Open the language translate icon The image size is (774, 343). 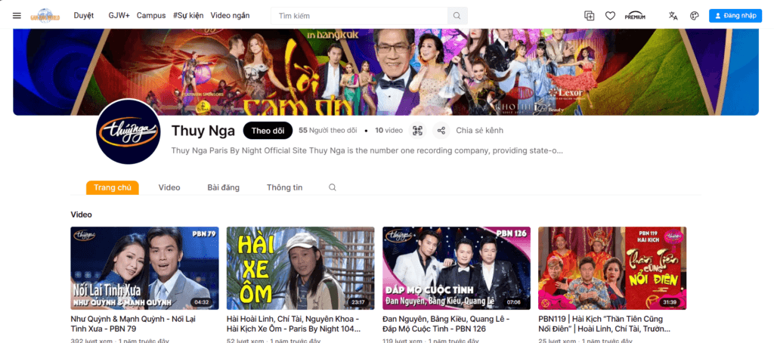673,16
